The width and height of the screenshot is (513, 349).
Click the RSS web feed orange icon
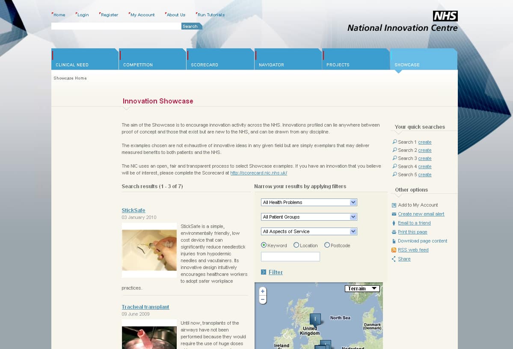click(394, 250)
